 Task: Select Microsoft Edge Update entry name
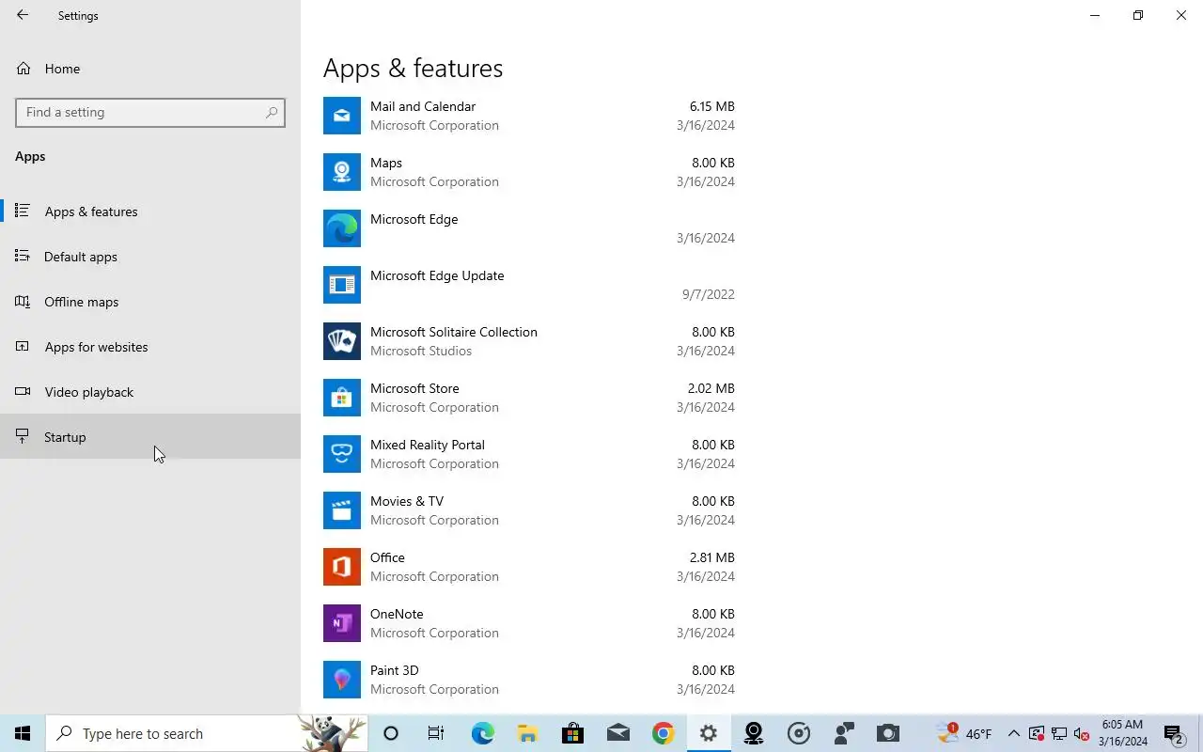tap(437, 275)
